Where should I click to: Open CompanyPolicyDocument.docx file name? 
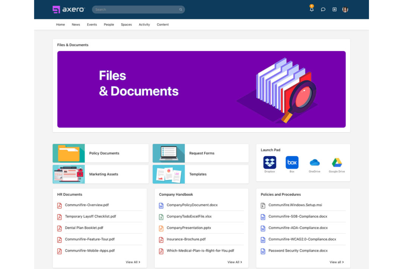tap(192, 205)
